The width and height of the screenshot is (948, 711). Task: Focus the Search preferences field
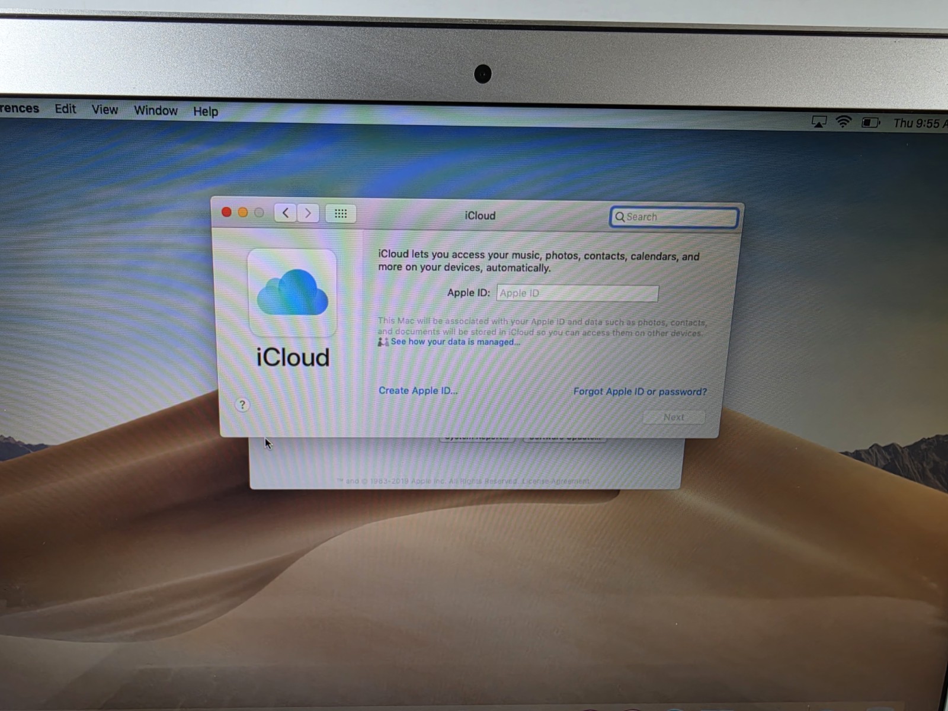tap(674, 217)
